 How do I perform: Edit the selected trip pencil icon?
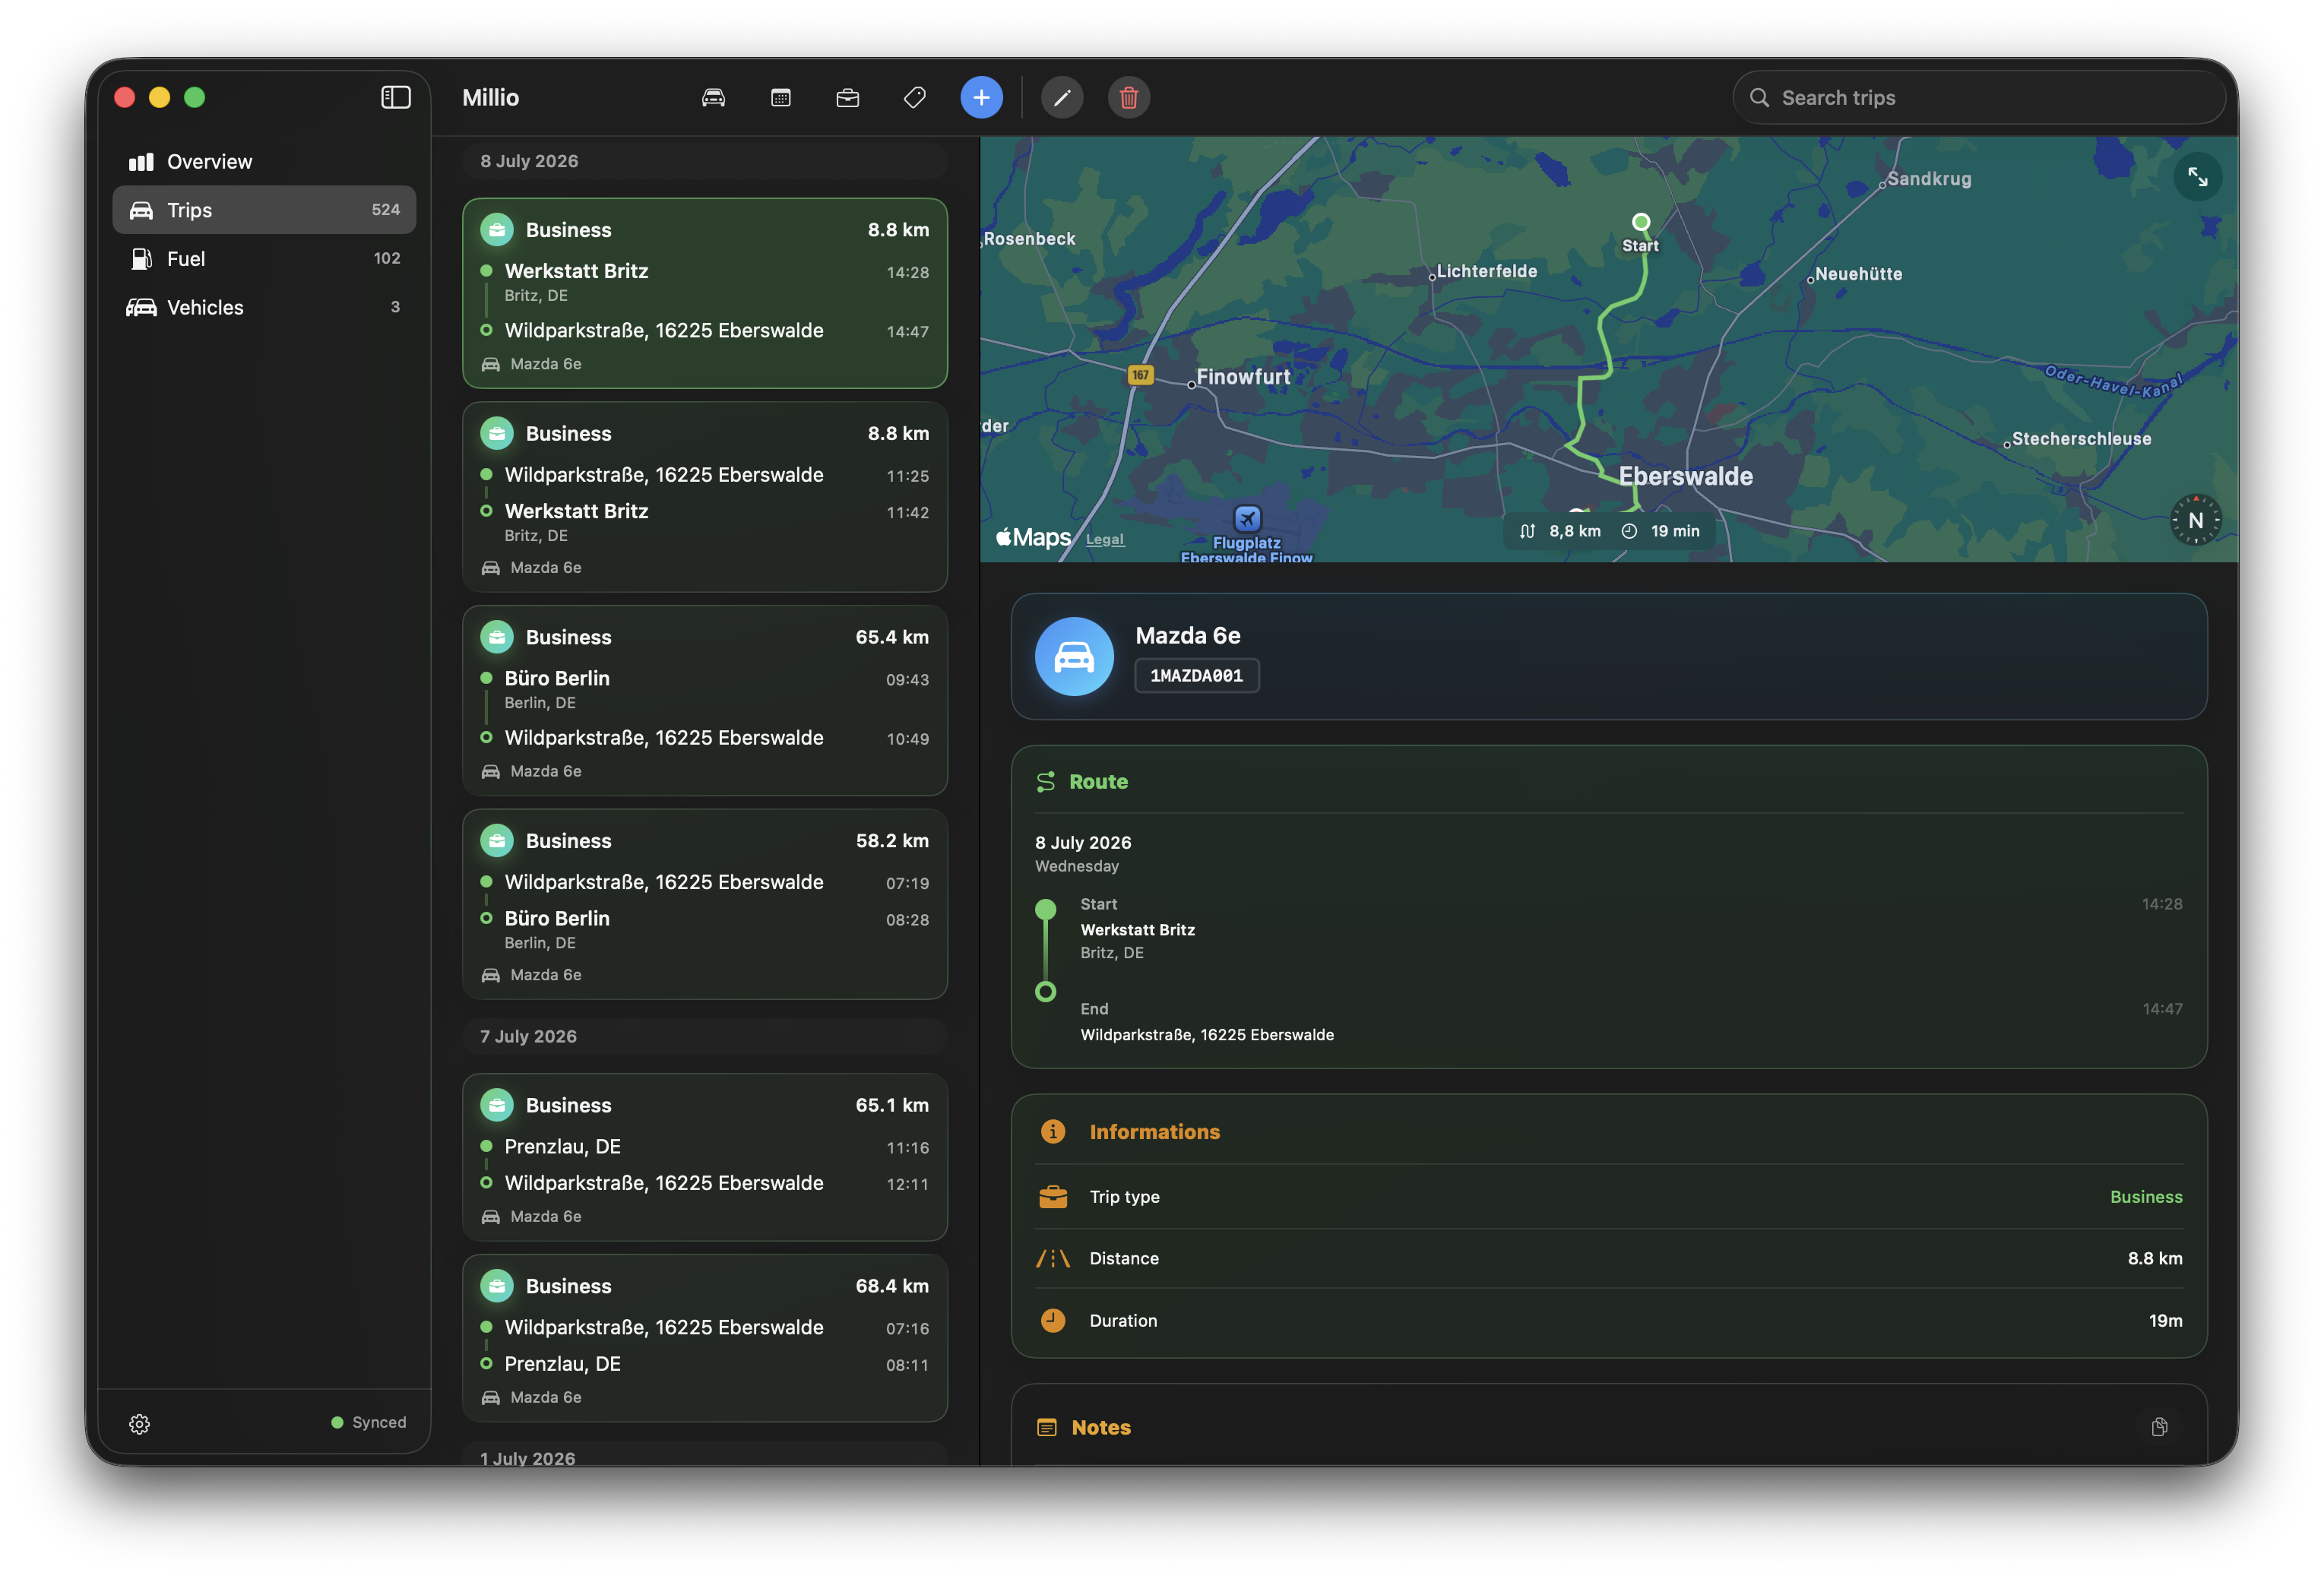pyautogui.click(x=1062, y=97)
